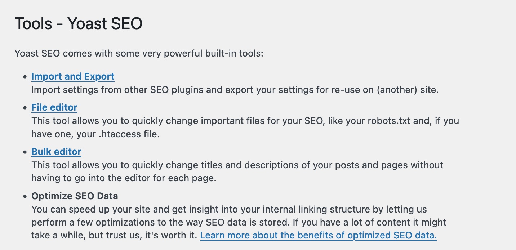Click the Bulk editor description's first line
The image size is (516, 250).
[x=237, y=165]
